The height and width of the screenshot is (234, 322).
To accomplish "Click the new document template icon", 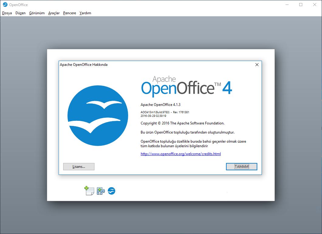I will 89,191.
